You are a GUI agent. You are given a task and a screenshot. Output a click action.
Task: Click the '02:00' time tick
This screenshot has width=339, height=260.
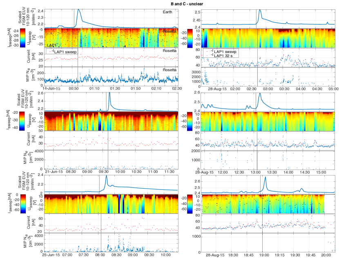coord(235,89)
